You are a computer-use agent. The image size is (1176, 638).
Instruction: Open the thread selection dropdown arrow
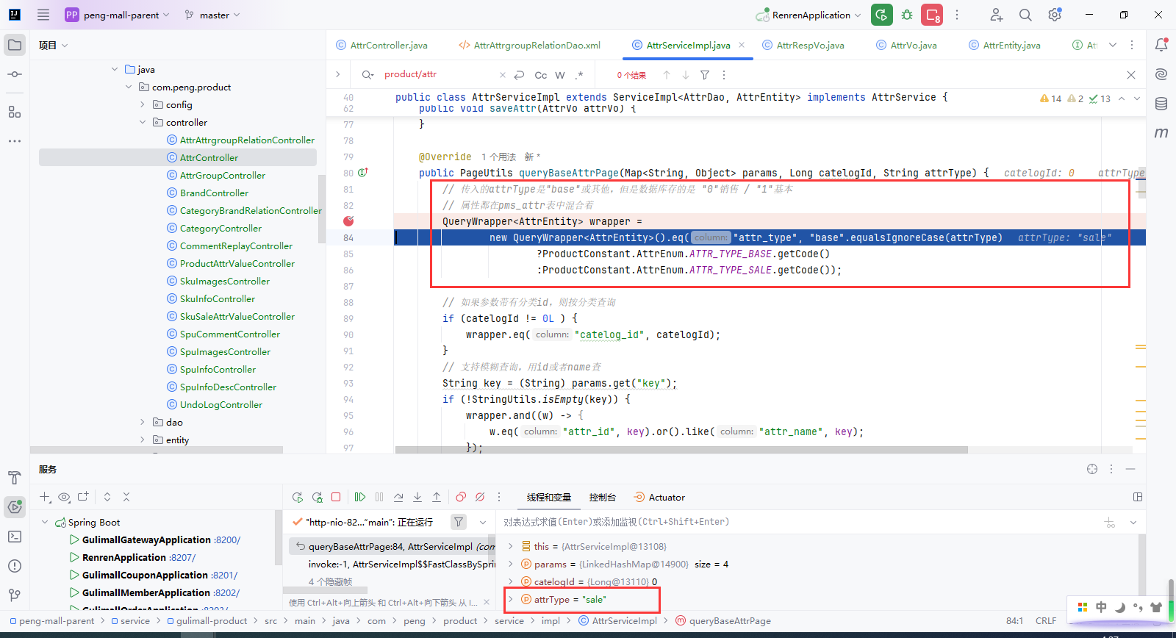[x=483, y=522]
